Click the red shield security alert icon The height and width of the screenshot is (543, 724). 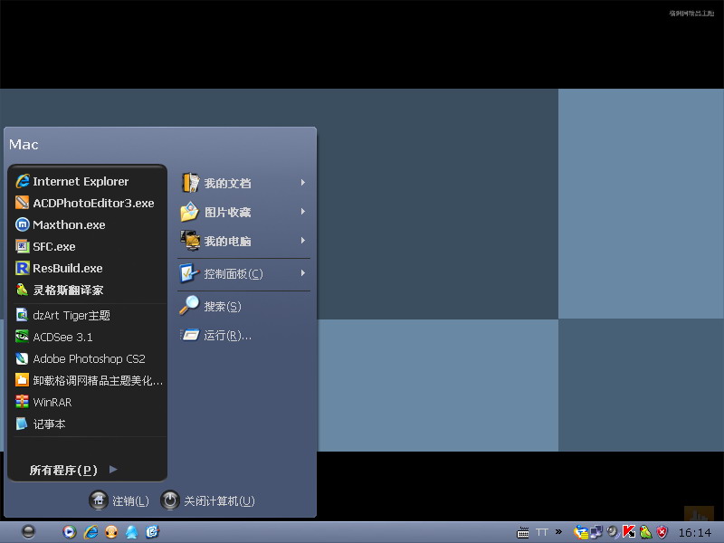662,532
